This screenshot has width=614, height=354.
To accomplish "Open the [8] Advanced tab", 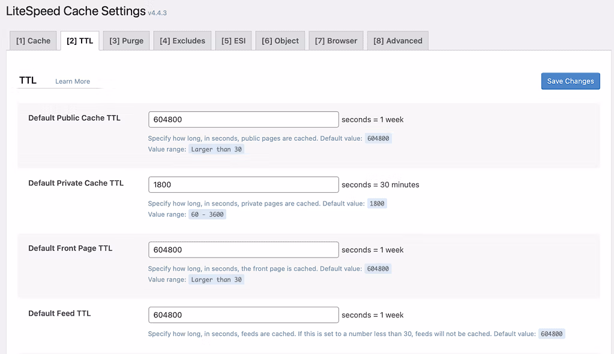I will pyautogui.click(x=398, y=41).
